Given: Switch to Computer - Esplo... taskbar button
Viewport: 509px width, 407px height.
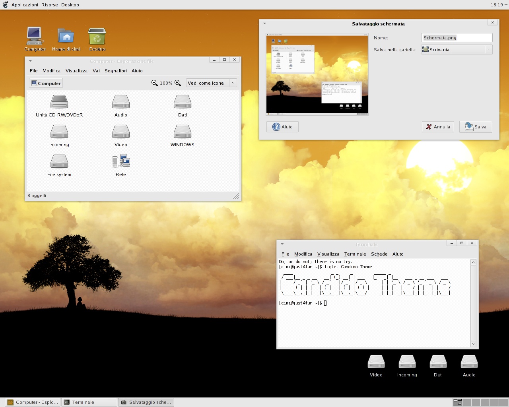Looking at the screenshot, I should (x=33, y=402).
